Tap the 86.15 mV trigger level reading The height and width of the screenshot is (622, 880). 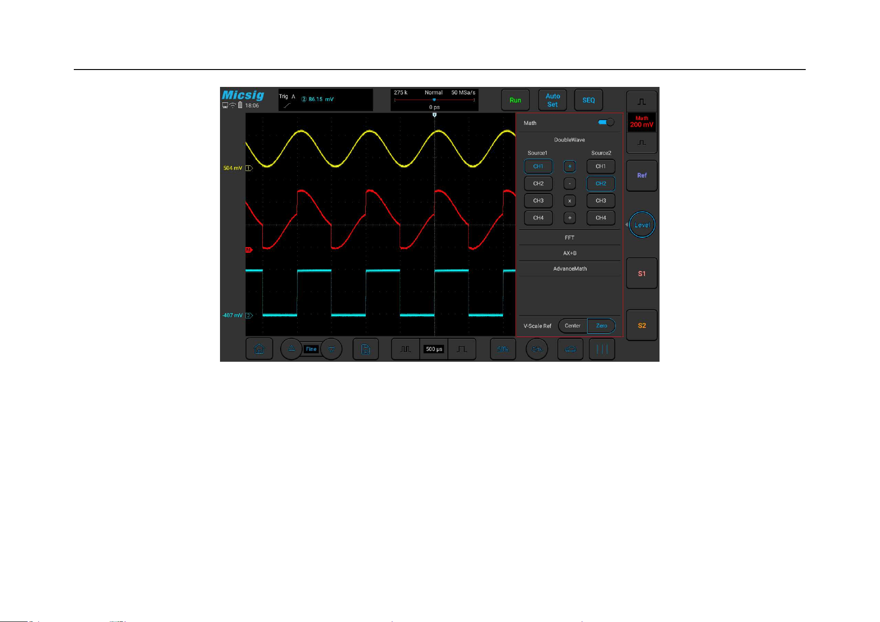click(321, 99)
